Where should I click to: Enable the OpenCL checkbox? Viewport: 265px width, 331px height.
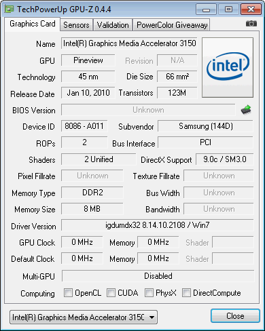pyautogui.click(x=68, y=292)
